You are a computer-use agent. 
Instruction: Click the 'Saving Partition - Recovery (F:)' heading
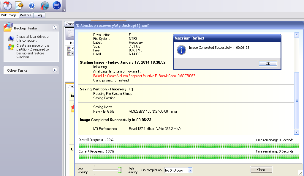click(x=107, y=89)
